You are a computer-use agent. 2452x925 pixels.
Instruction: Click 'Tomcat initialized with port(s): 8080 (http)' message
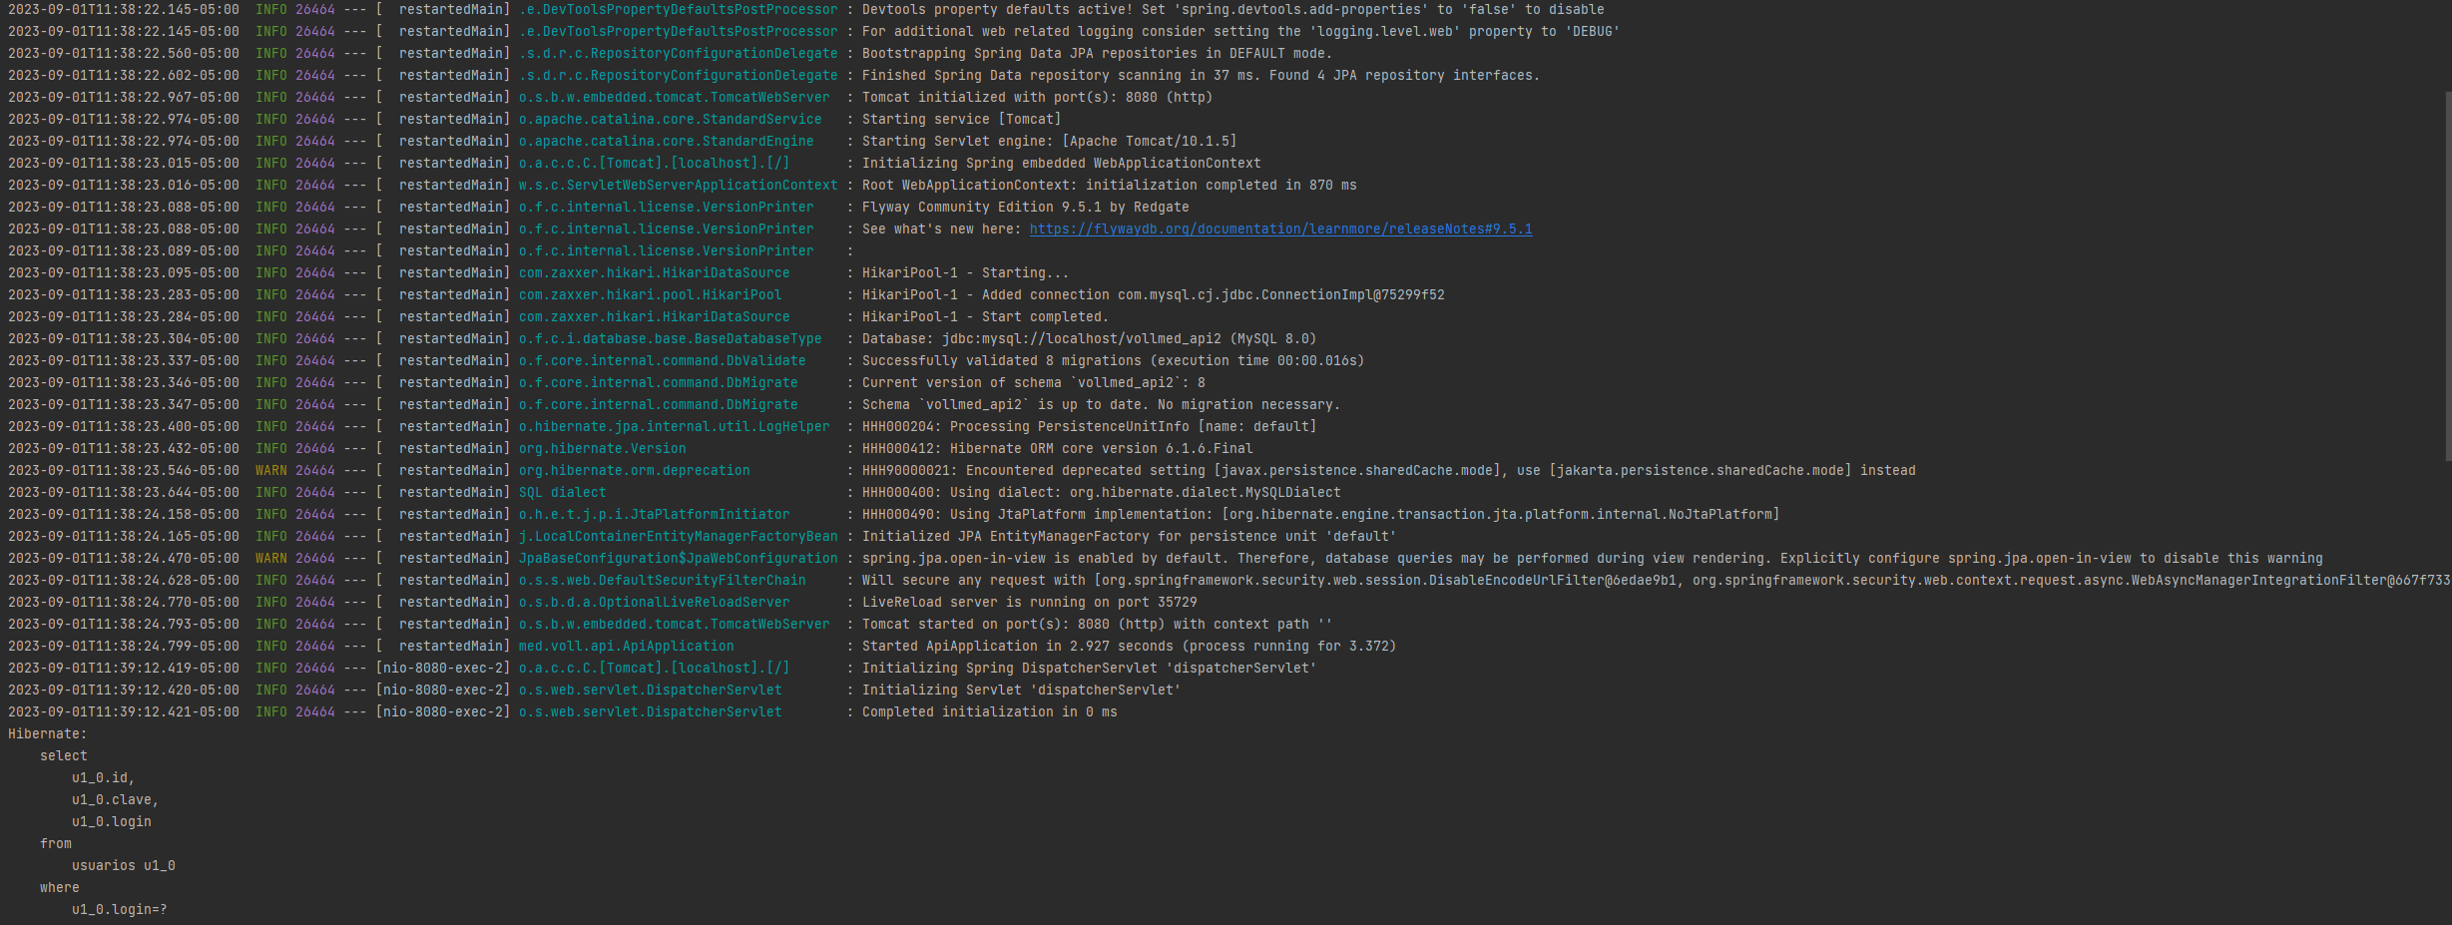pyautogui.click(x=1037, y=98)
